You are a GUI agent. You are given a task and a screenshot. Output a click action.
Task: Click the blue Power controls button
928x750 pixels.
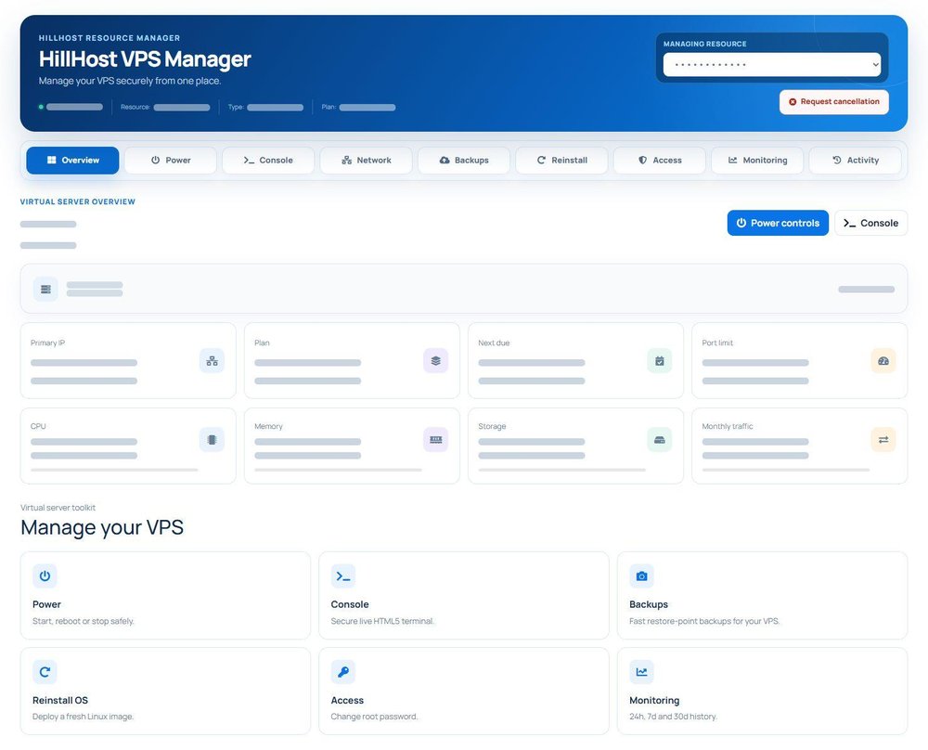click(x=778, y=223)
